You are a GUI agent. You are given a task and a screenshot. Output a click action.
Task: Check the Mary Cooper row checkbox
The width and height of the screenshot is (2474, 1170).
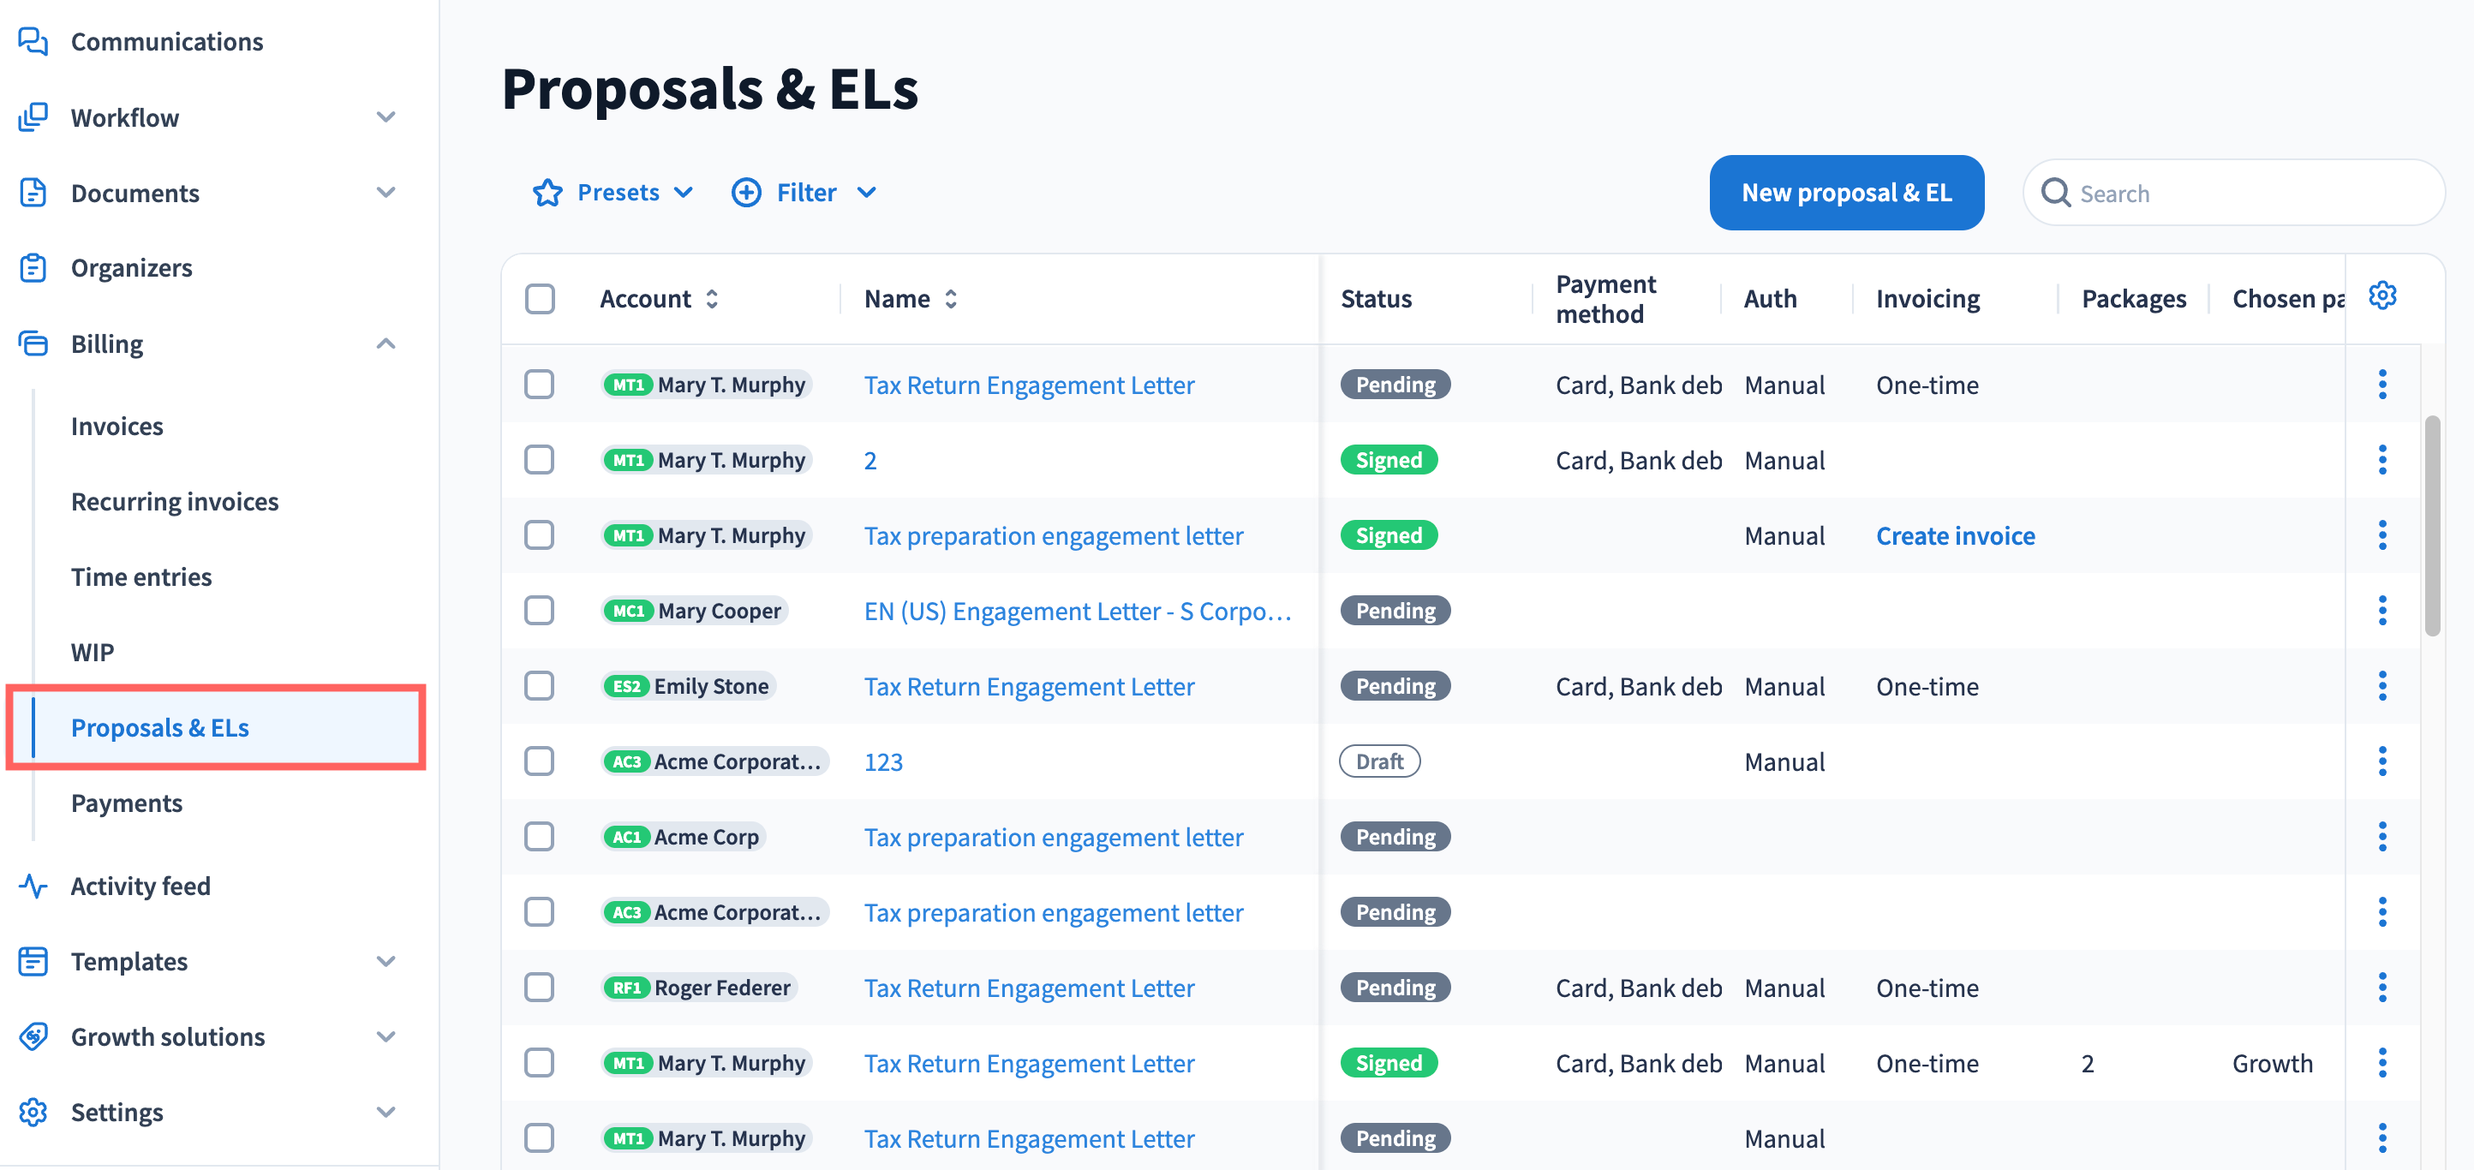coord(540,610)
